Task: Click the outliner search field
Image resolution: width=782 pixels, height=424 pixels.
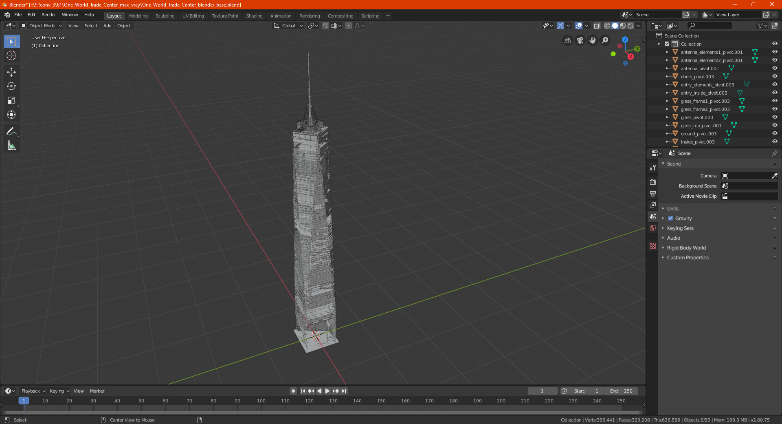Action: [709, 26]
